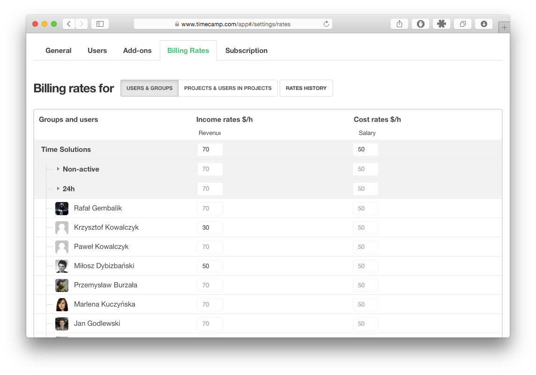Click Marlena Kuczyńska's avatar photo

(x=62, y=304)
